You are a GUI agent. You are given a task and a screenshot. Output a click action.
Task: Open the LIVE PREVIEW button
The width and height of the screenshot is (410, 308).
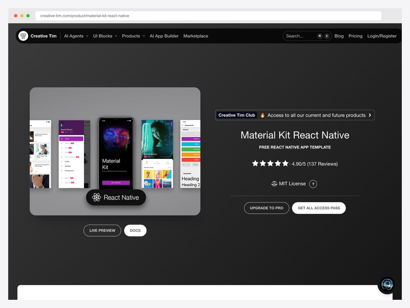point(102,230)
